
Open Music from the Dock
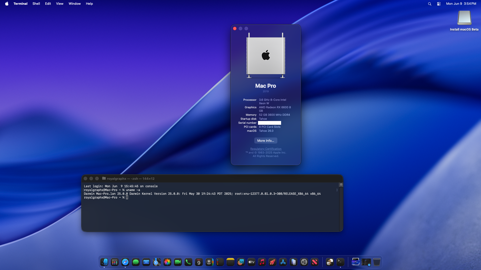click(262, 262)
